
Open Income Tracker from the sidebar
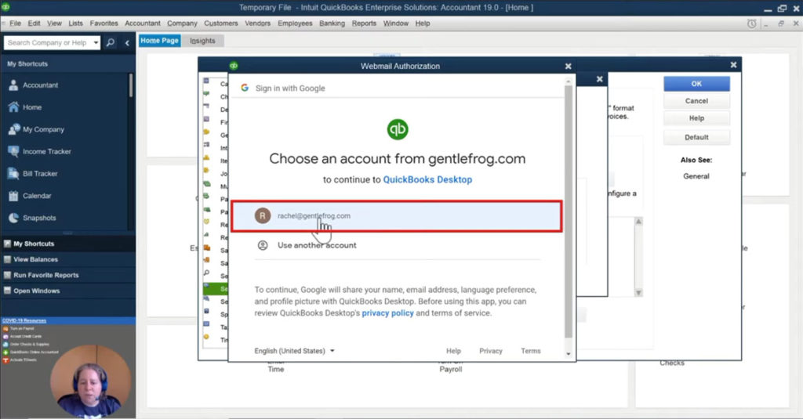pyautogui.click(x=13, y=151)
